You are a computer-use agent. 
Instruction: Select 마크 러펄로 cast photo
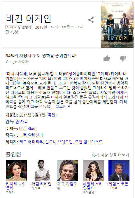[68, 171]
